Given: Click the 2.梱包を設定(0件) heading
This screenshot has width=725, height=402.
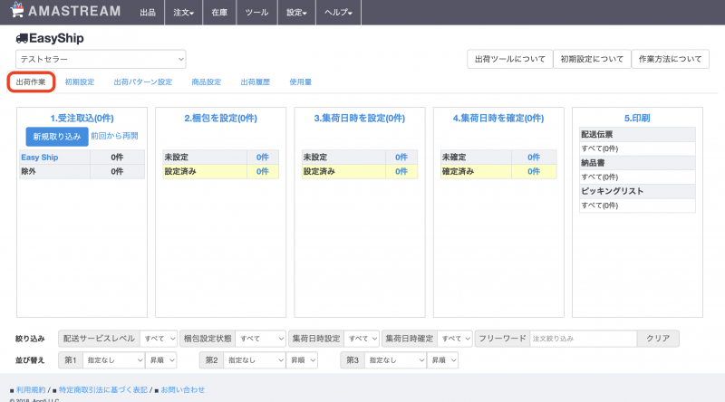Looking at the screenshot, I should 220,119.
